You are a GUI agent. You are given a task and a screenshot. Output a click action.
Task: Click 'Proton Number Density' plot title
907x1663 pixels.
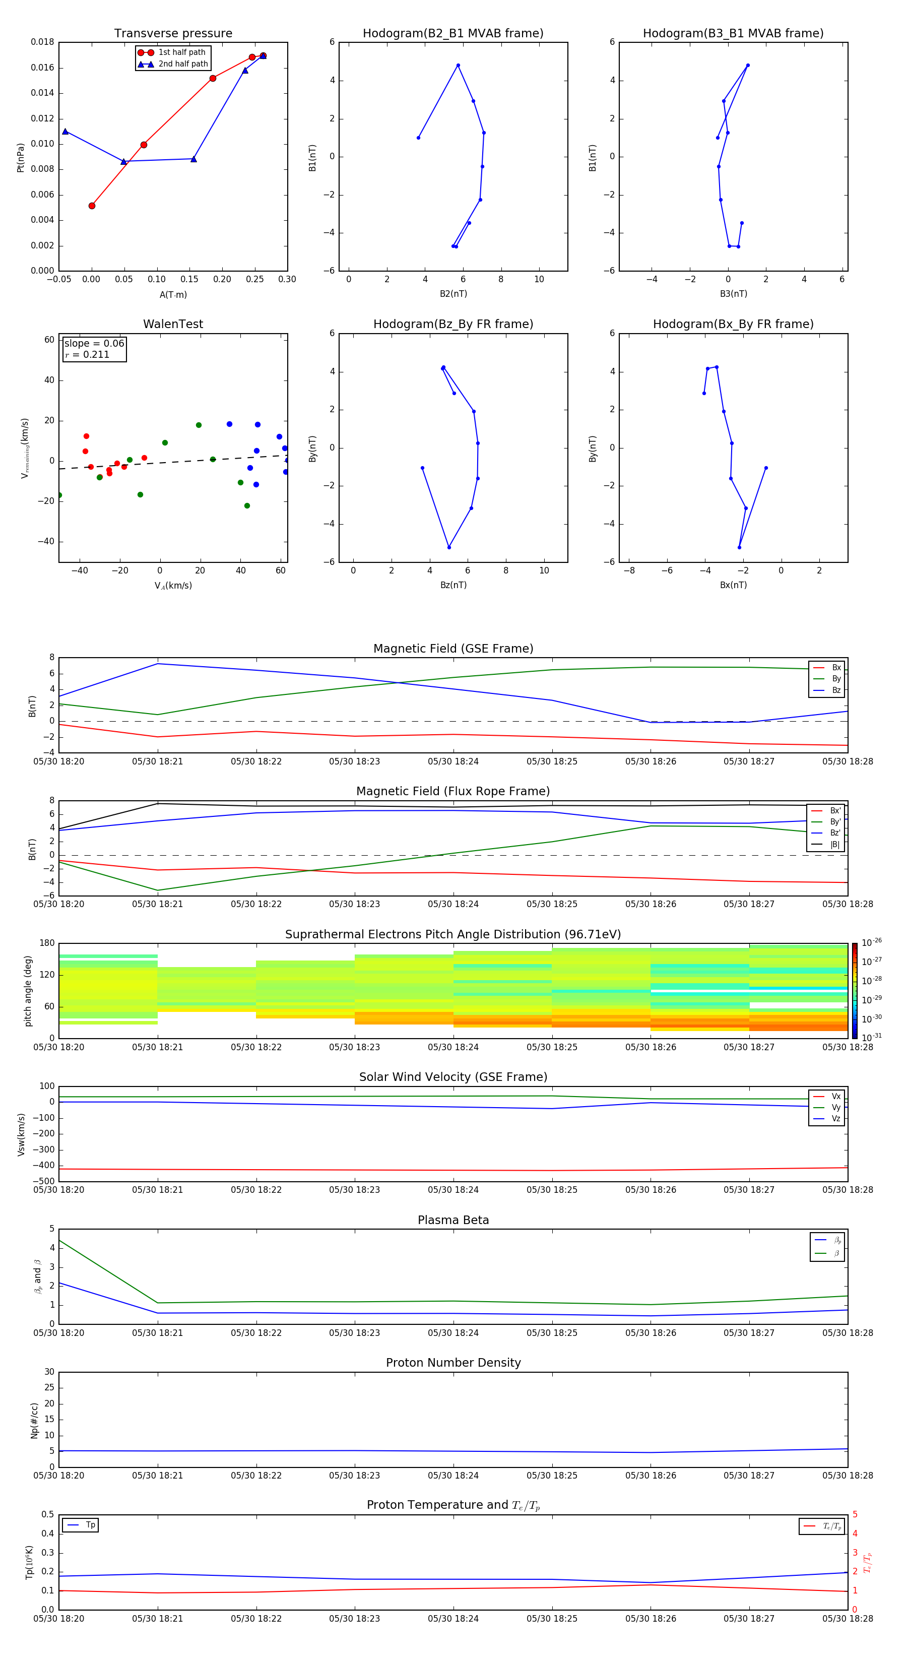(453, 1363)
